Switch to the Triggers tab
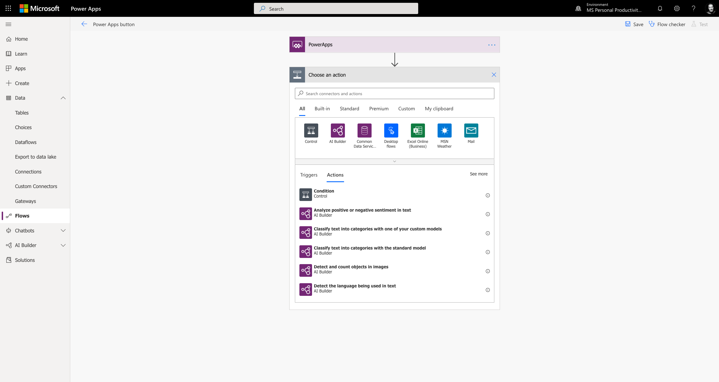Screen dimensions: 719x382 [309, 175]
